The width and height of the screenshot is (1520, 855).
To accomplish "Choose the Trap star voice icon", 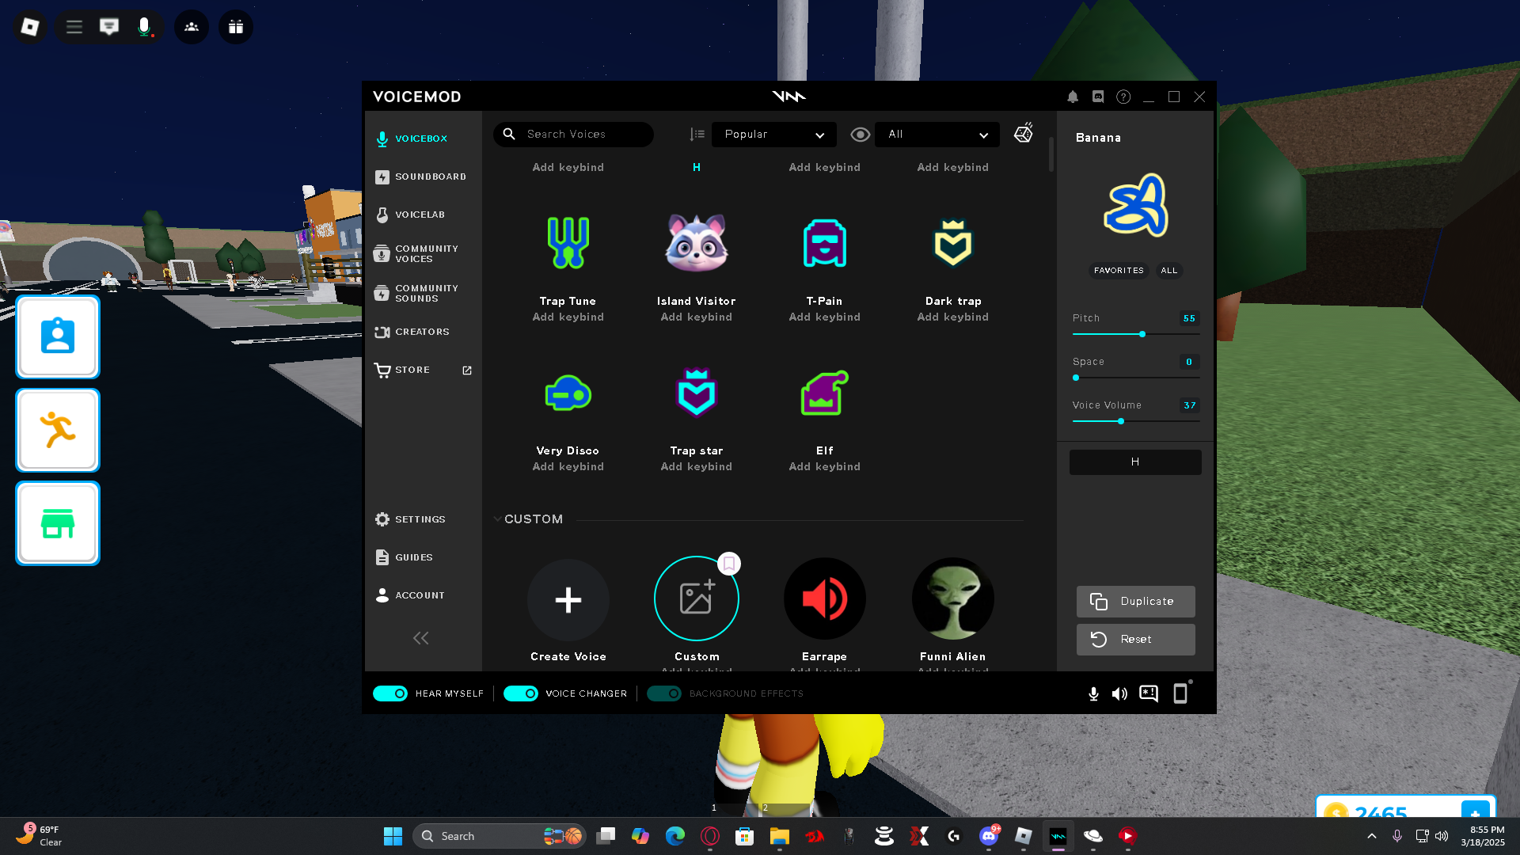I will point(697,393).
